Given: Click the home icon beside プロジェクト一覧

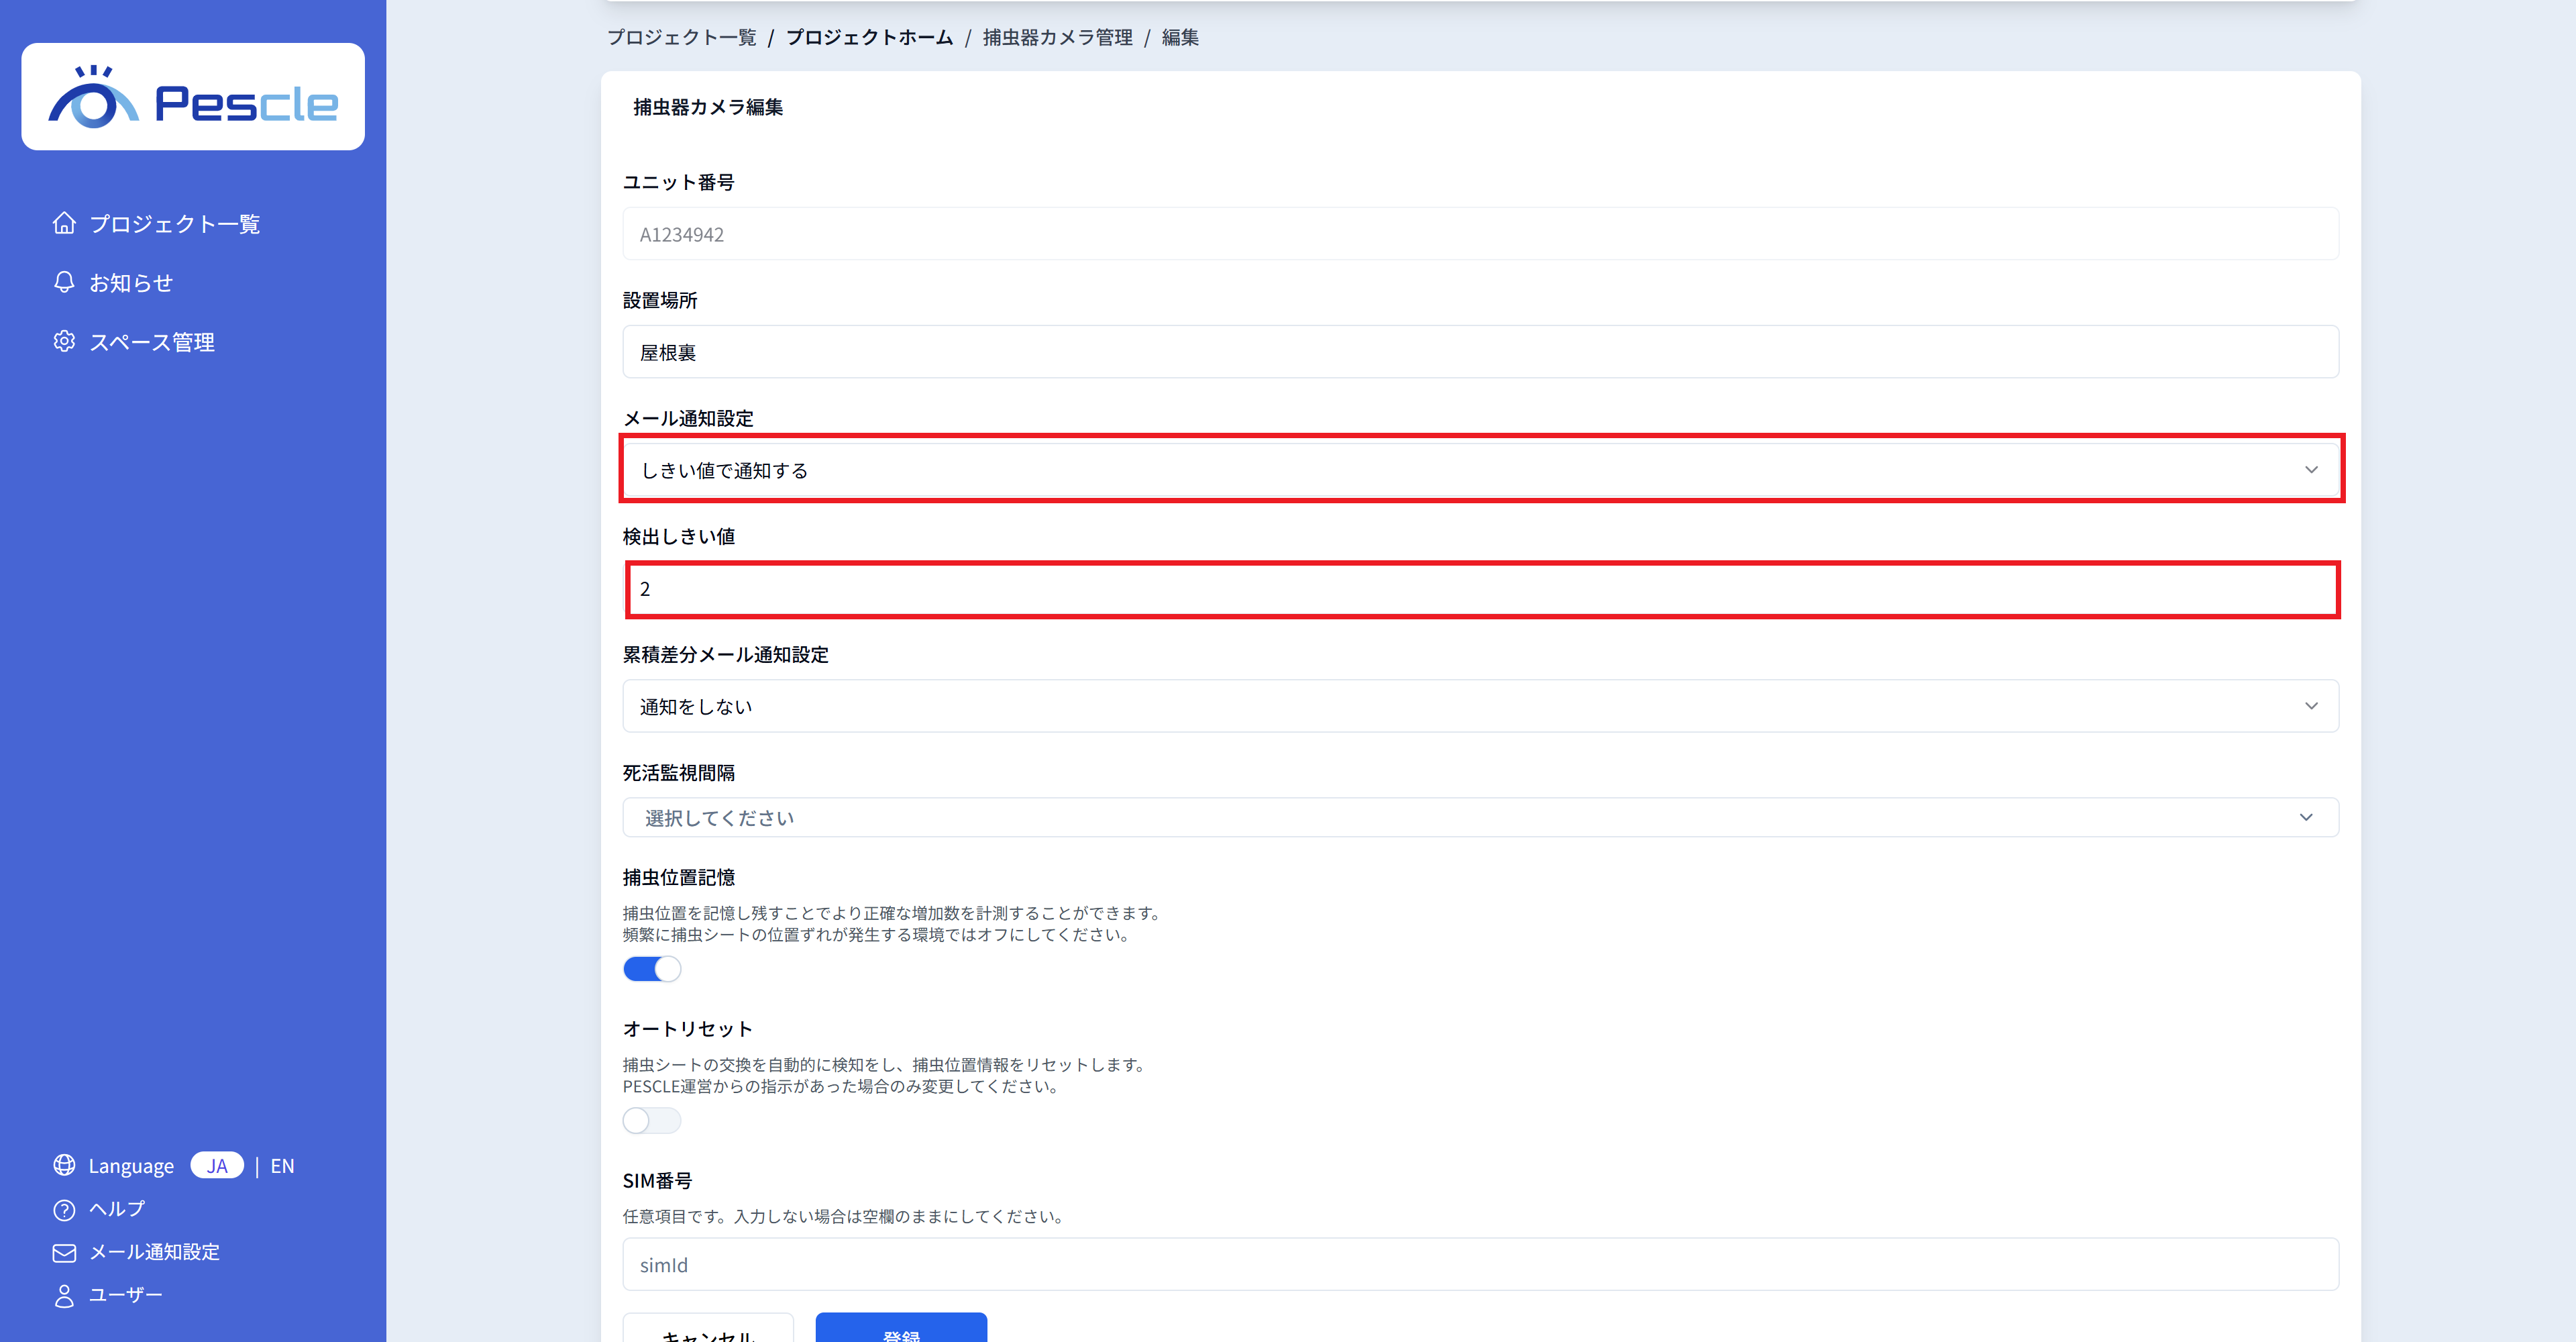Looking at the screenshot, I should pyautogui.click(x=64, y=223).
